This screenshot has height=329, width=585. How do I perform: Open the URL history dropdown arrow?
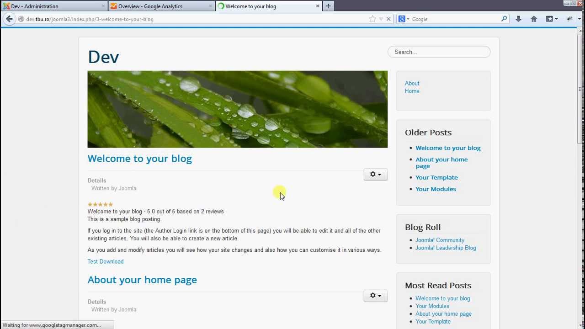pyautogui.click(x=381, y=19)
